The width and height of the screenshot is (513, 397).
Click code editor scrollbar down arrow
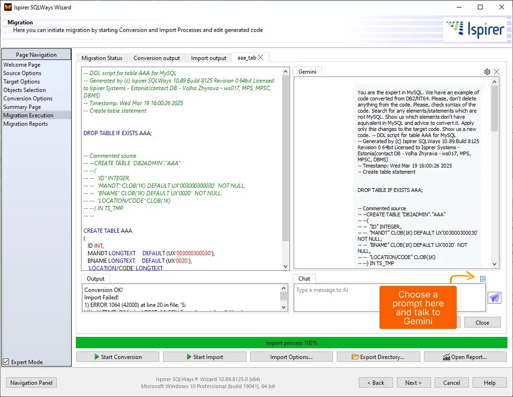pyautogui.click(x=286, y=266)
